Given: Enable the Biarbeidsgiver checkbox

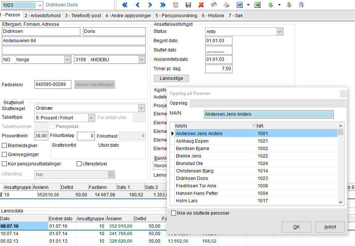Looking at the screenshot, I should [x=4, y=146].
